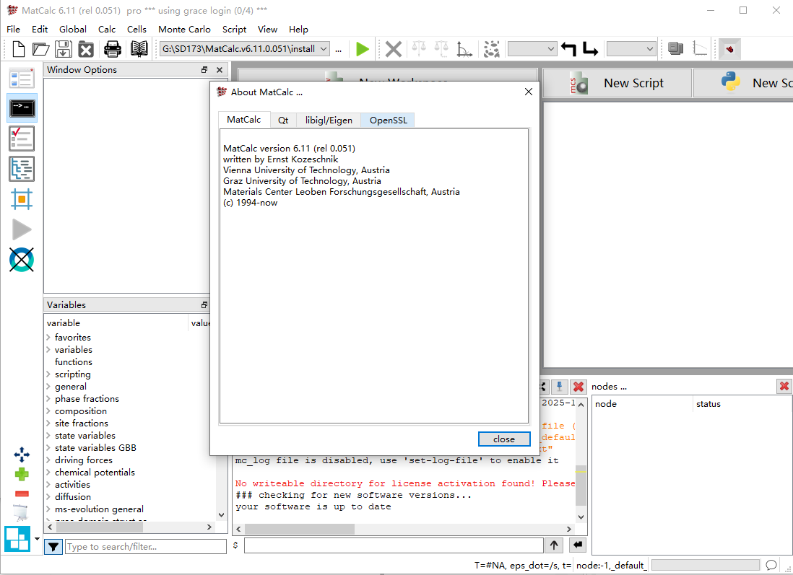The image size is (793, 575).
Task: Open the Calc menu
Action: click(x=107, y=30)
